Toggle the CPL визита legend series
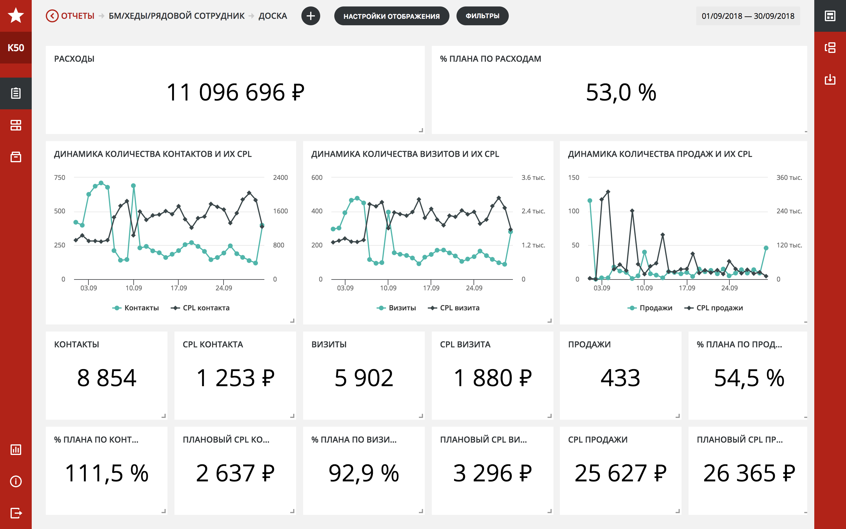The height and width of the screenshot is (529, 846). tap(454, 308)
